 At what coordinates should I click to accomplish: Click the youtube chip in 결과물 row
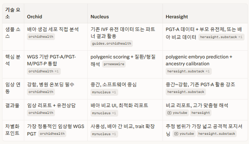[x=177, y=113]
